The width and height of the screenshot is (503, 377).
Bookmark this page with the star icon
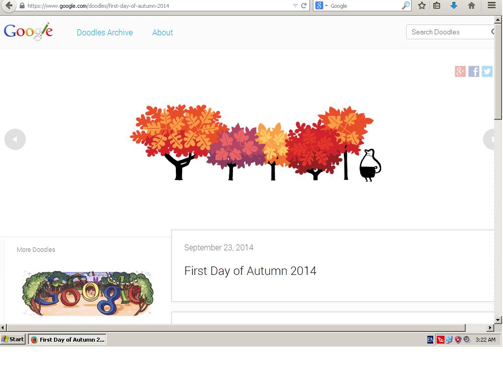(421, 5)
